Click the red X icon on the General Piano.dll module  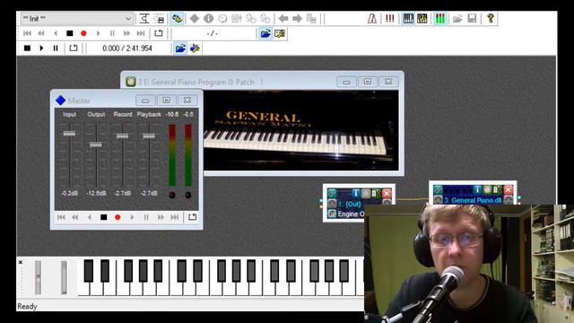[509, 189]
